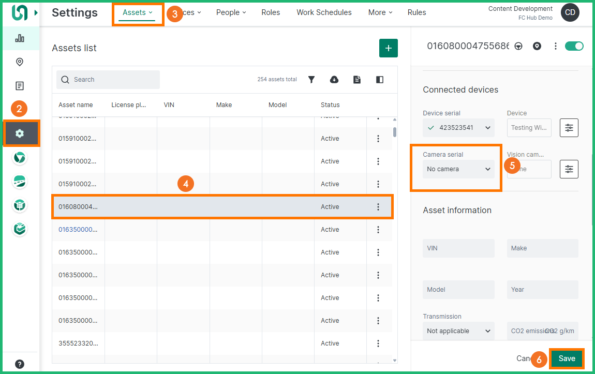Click the assets list vertical scrollbar
Image resolution: width=595 pixels, height=374 pixels.
[x=395, y=132]
